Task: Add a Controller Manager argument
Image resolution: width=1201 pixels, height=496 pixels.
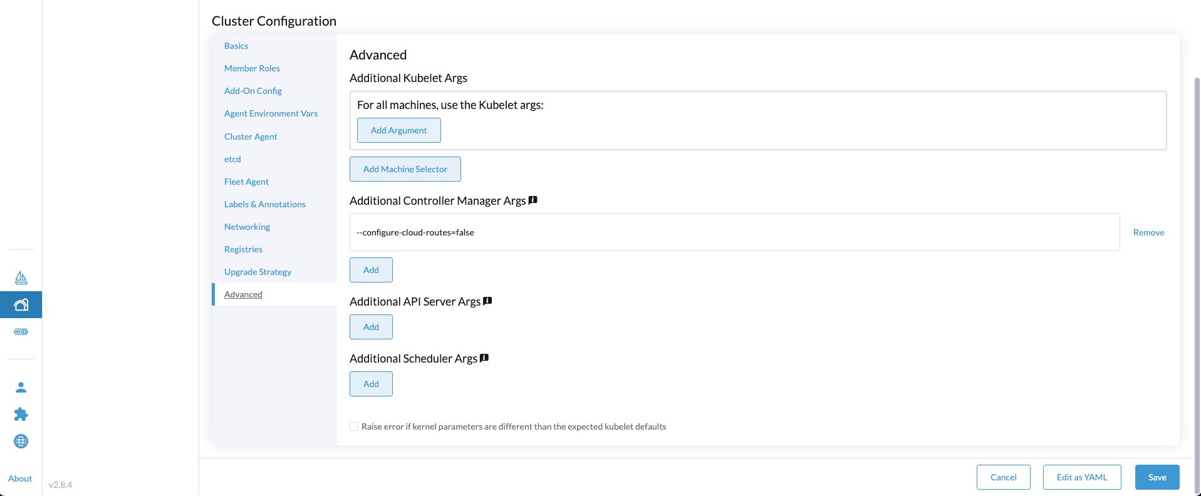Action: [371, 270]
